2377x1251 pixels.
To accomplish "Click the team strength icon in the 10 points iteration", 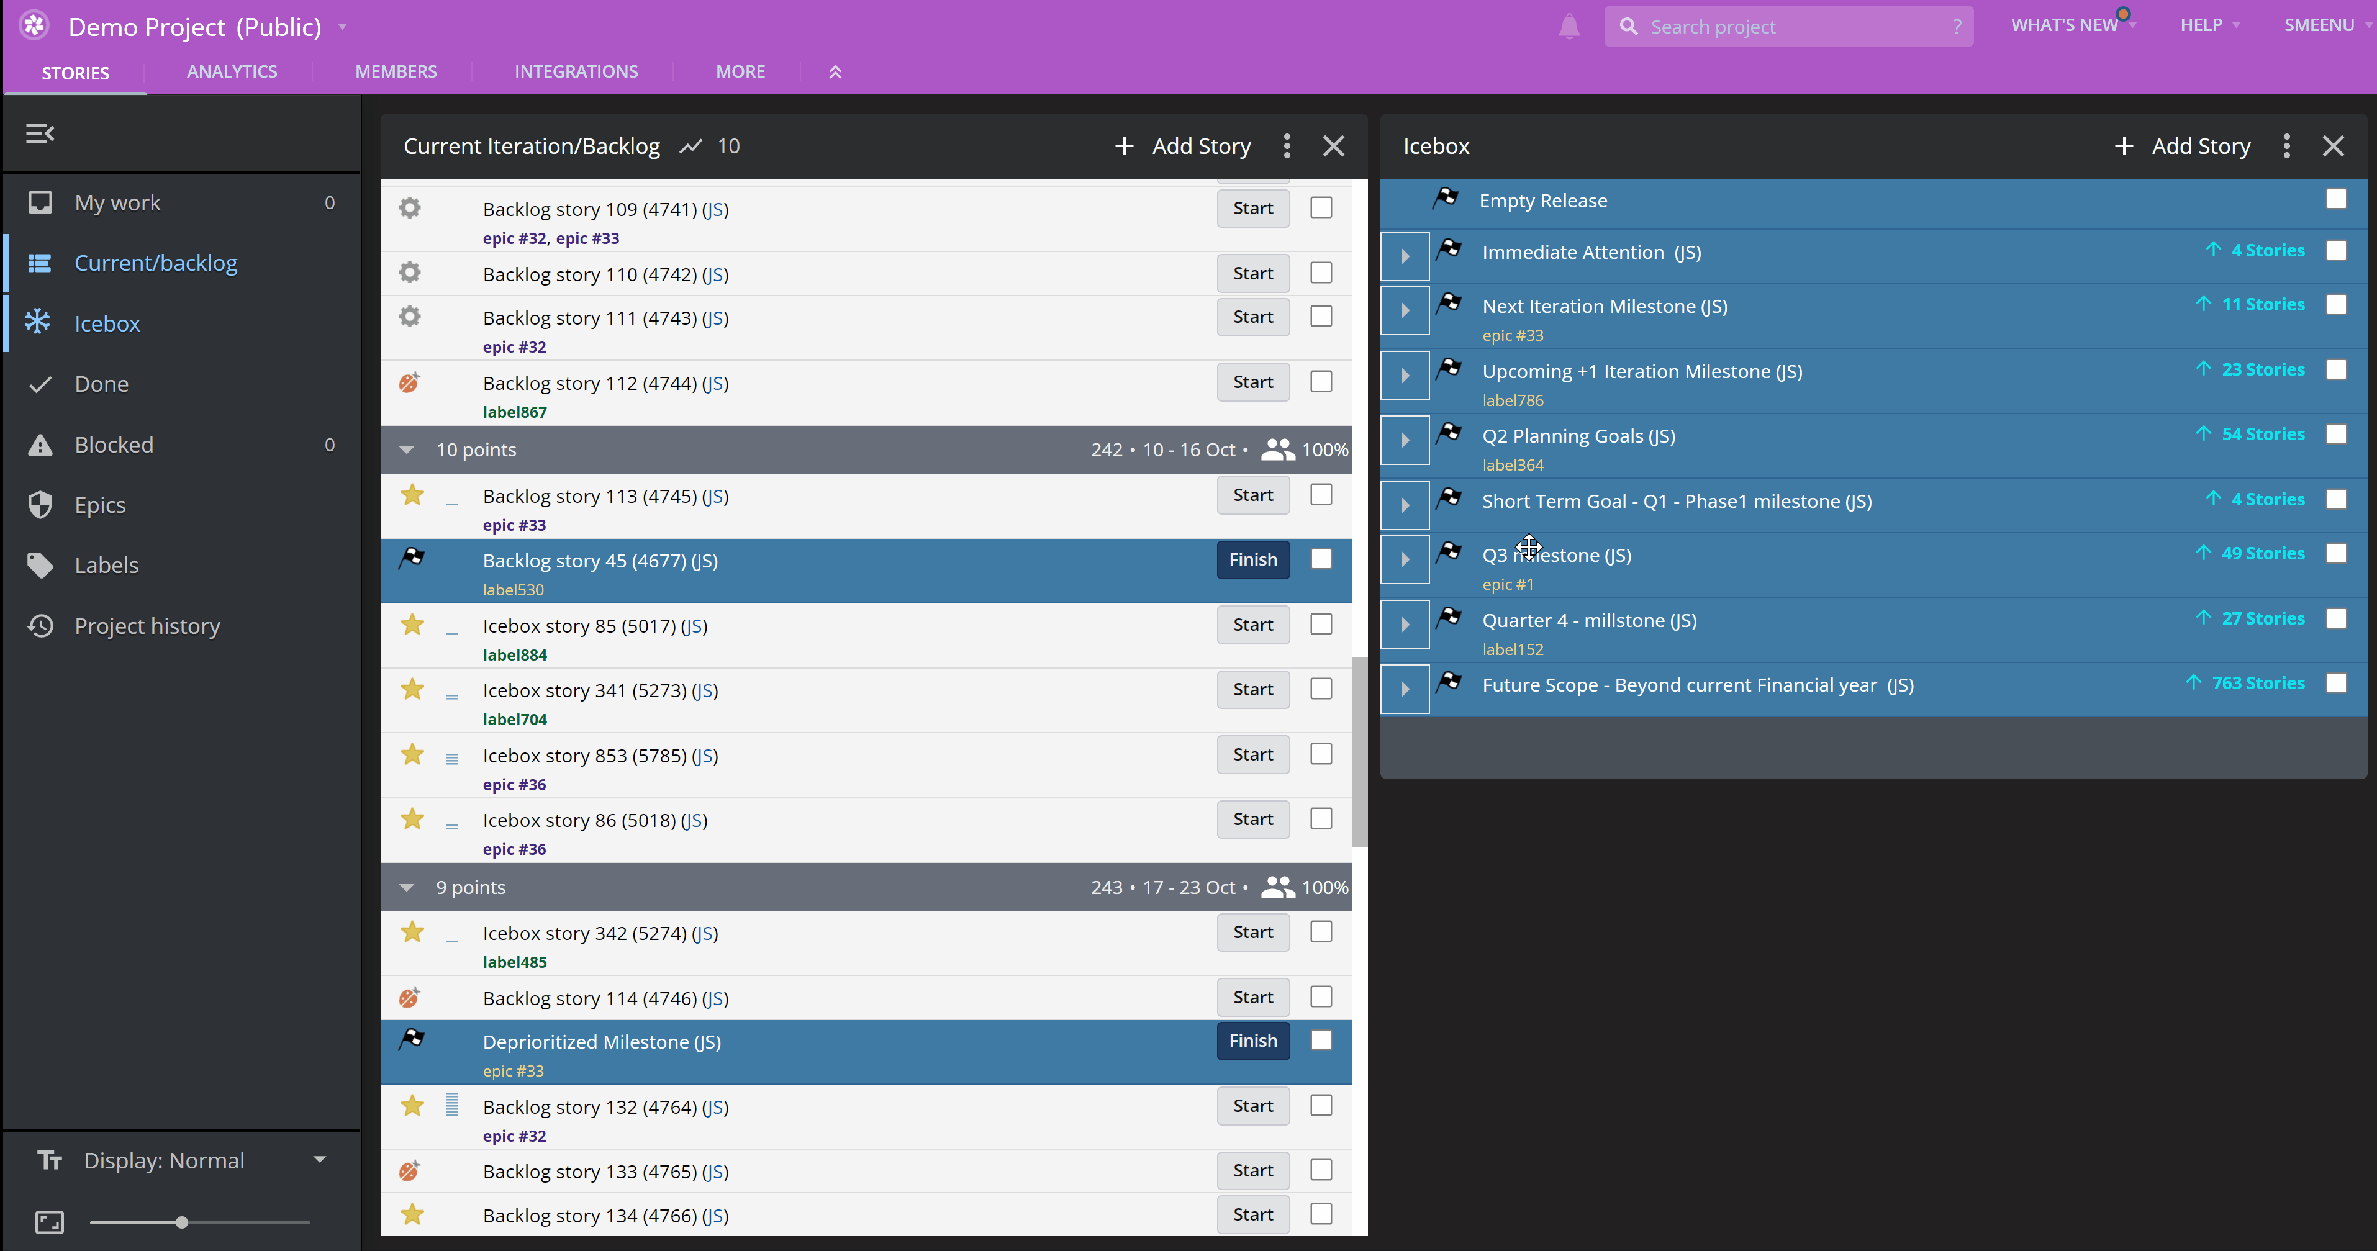I will [1277, 449].
